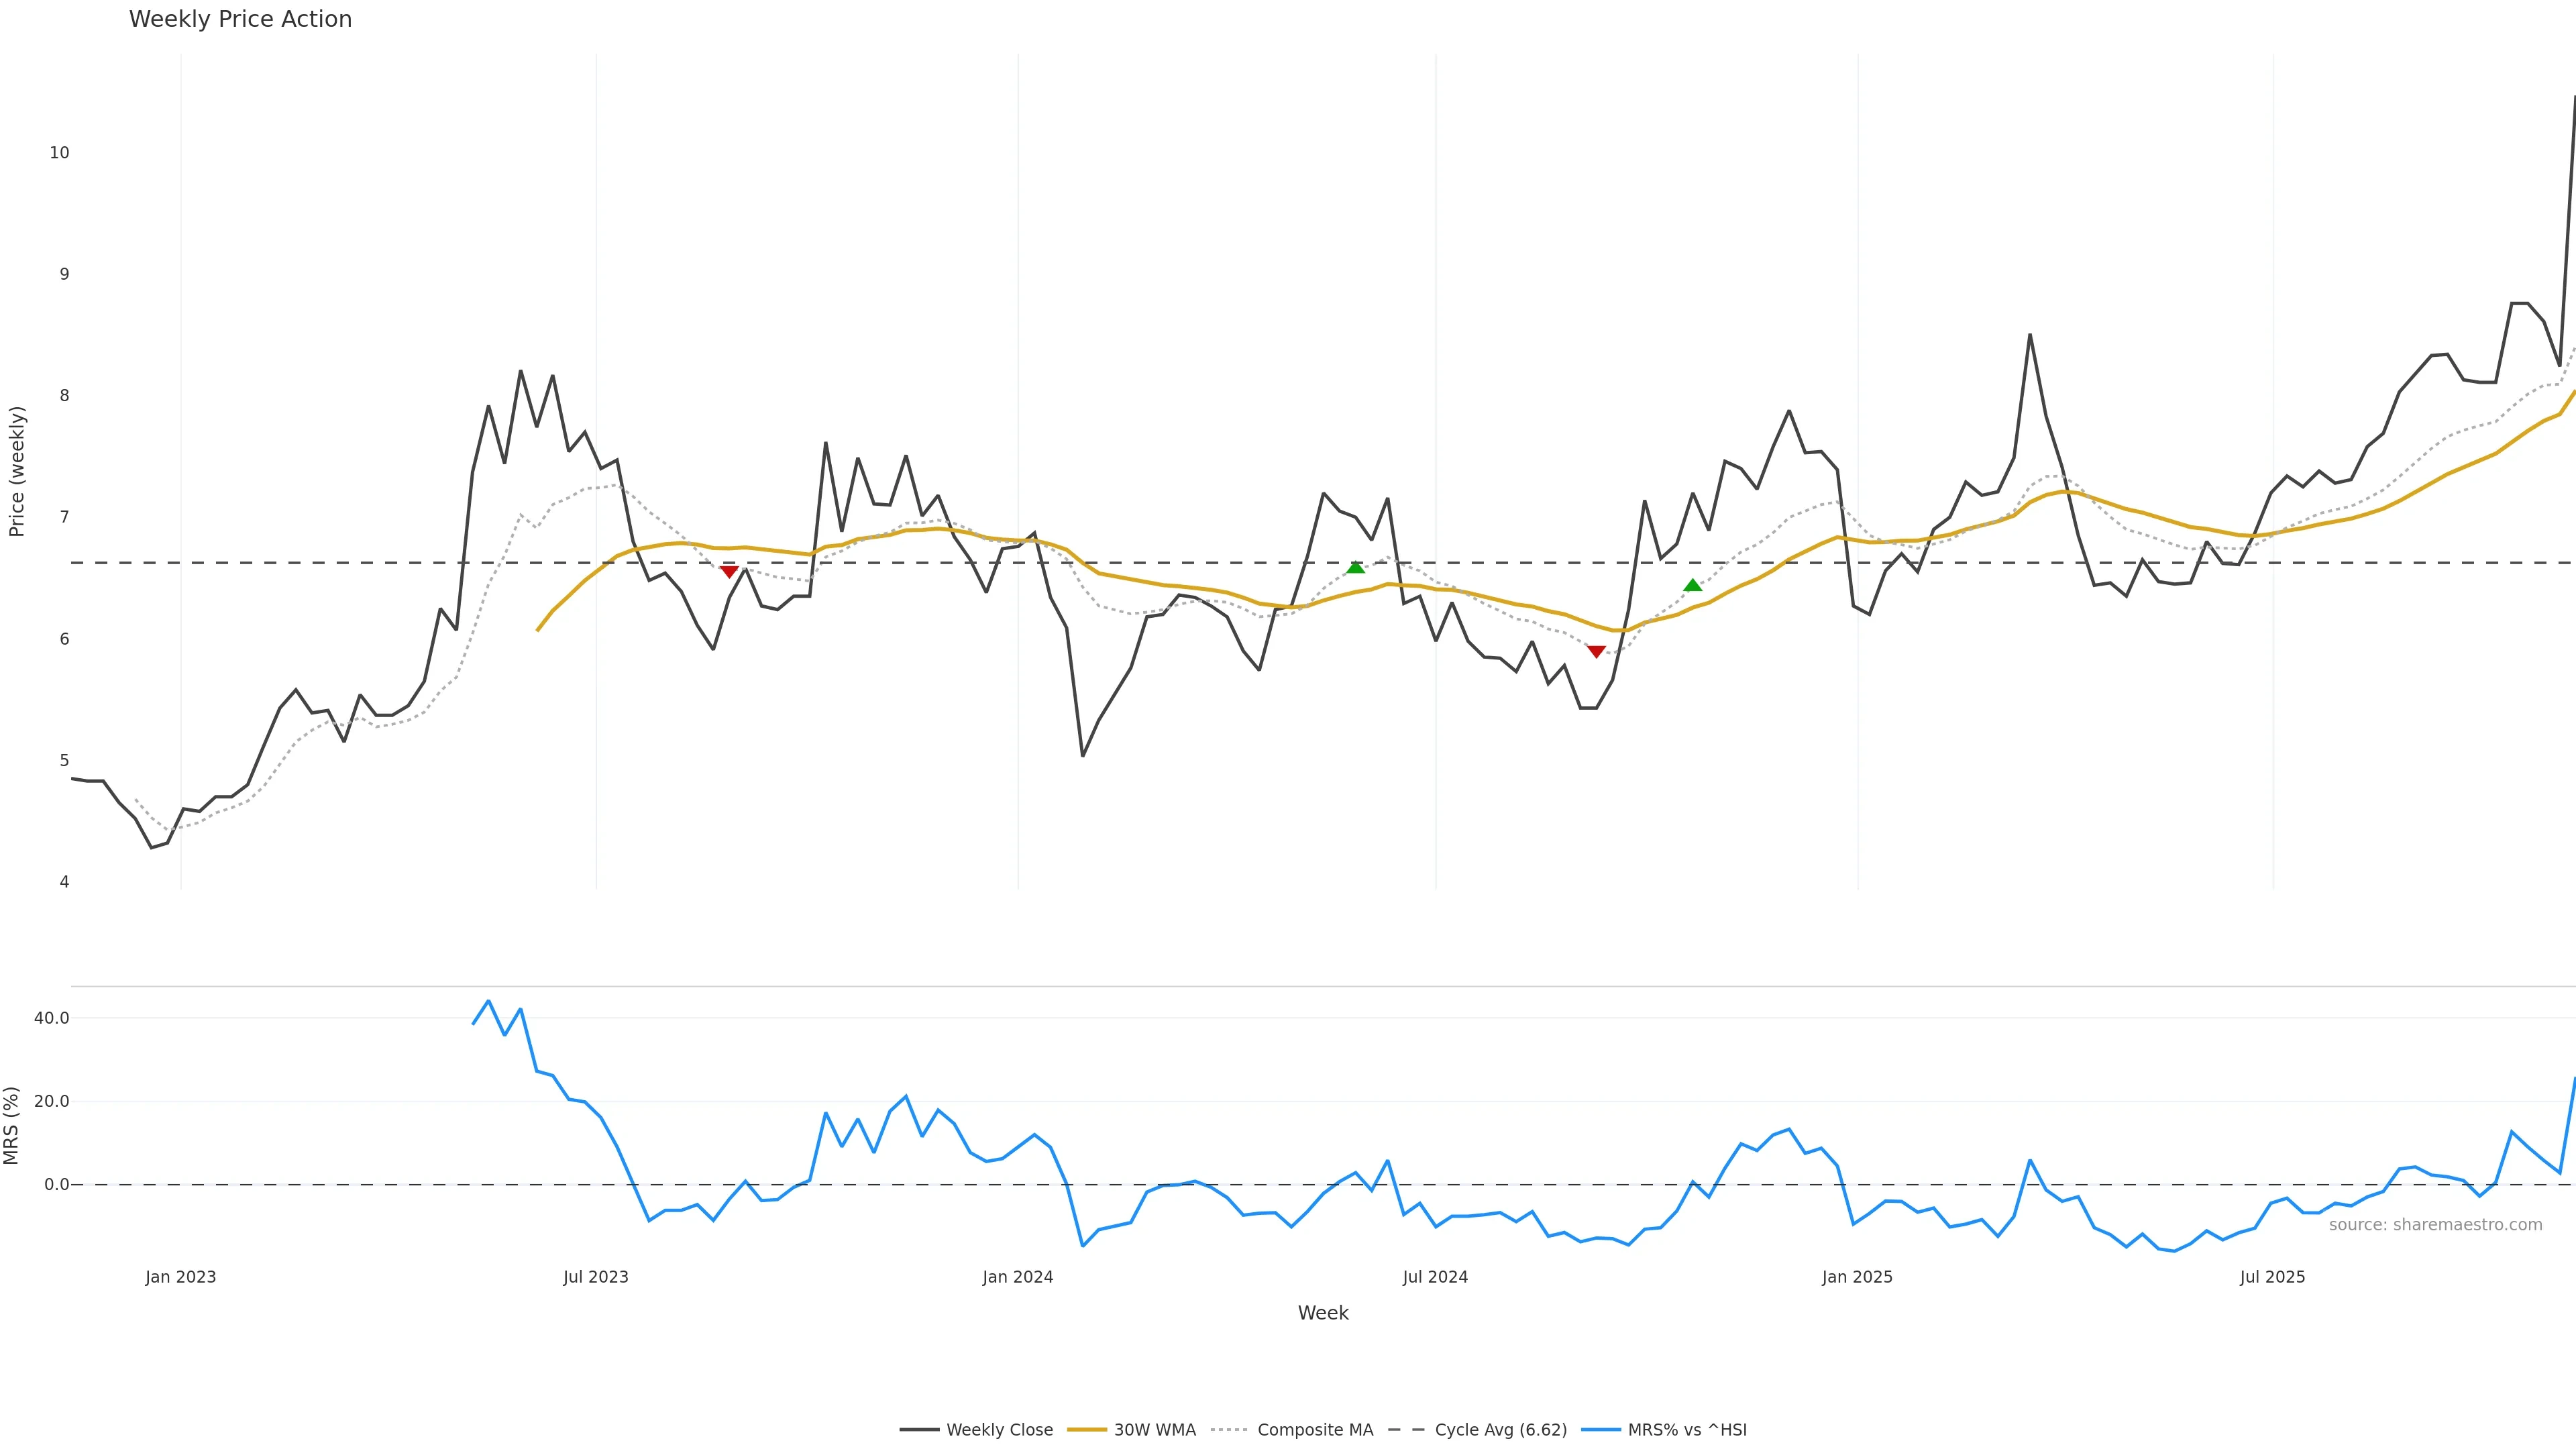The height and width of the screenshot is (1449, 2576).
Task: Click the Week x-axis title
Action: tap(1323, 1313)
